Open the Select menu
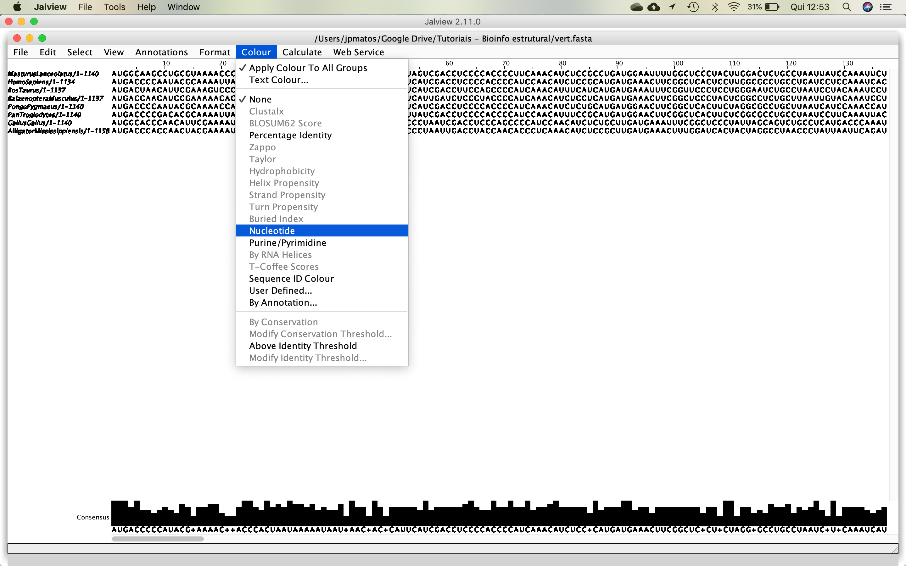 tap(80, 52)
